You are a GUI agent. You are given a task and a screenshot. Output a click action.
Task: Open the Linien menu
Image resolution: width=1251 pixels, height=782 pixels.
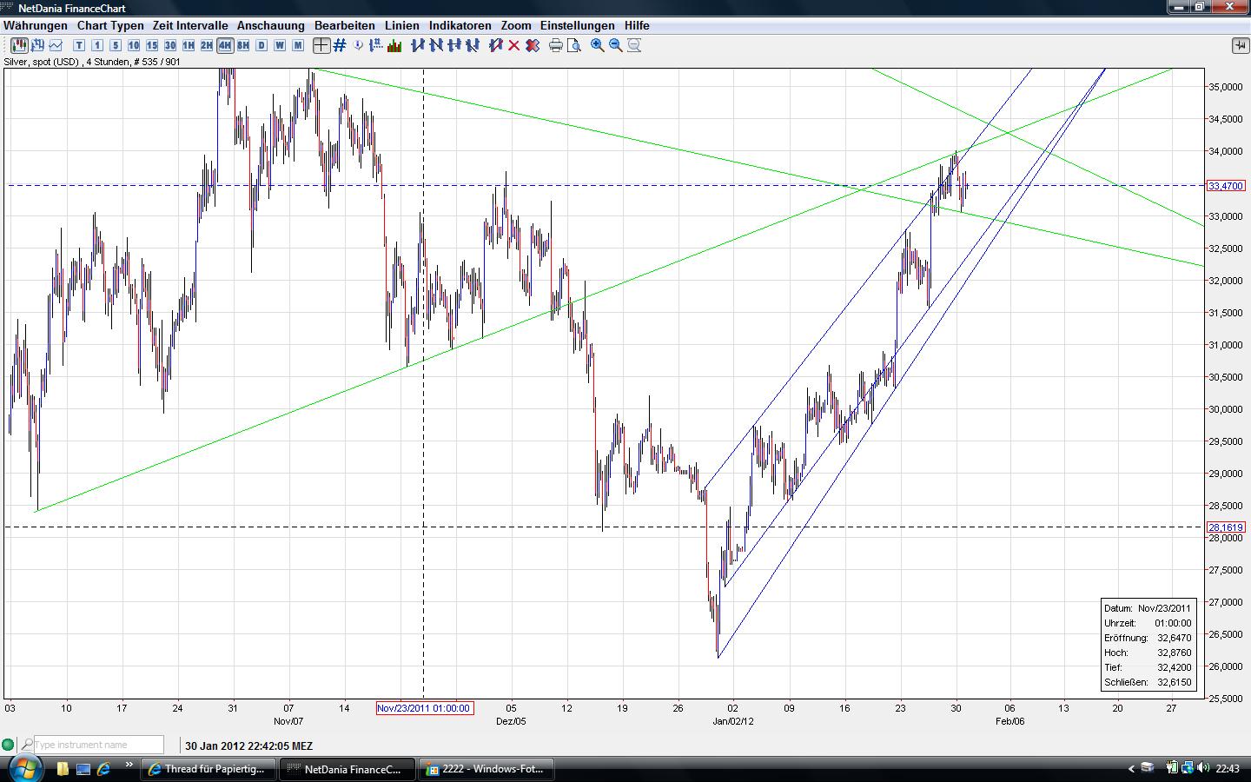(x=402, y=25)
